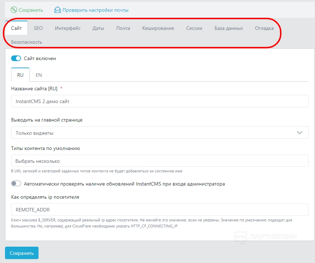Open the Почта tab

click(123, 28)
